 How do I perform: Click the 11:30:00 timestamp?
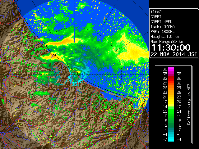[x=171, y=47]
